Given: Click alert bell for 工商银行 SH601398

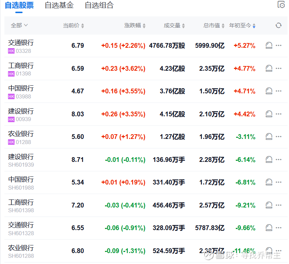Looking at the screenshot, I should pyautogui.click(x=269, y=205).
